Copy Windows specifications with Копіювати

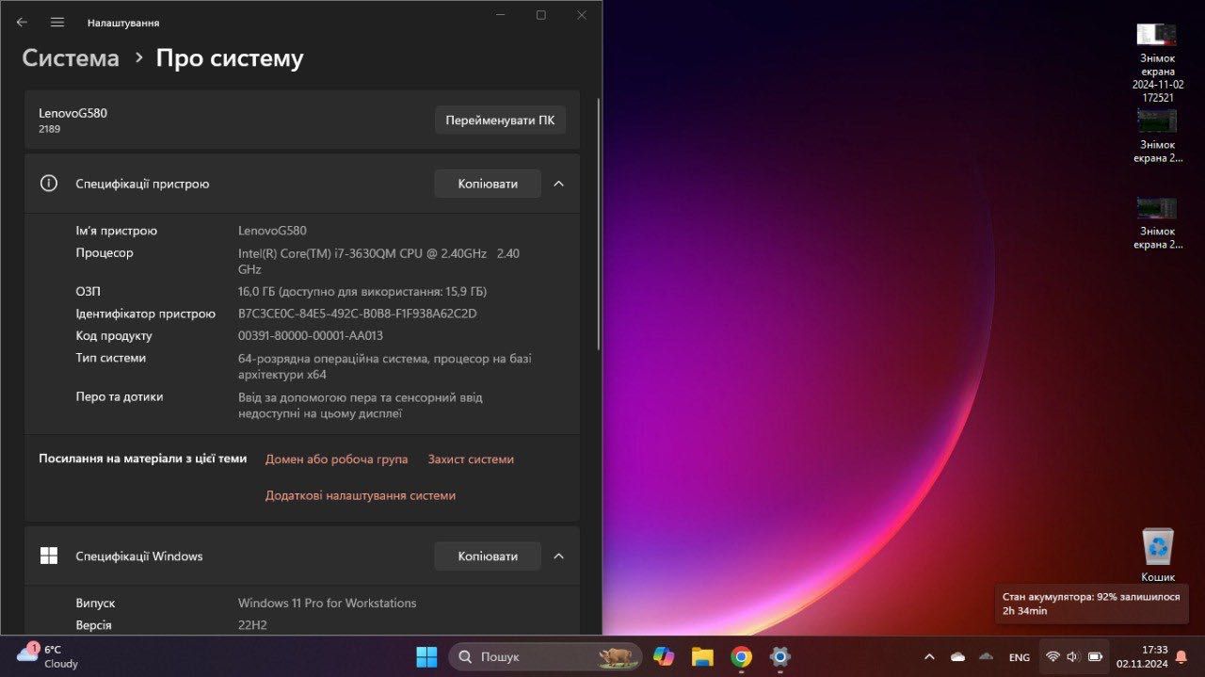coord(488,556)
